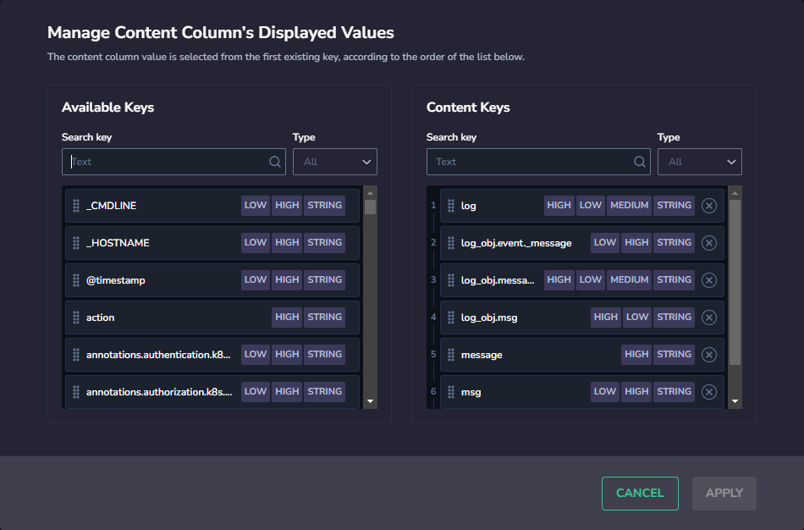
Task: Remove log_obj.event._message from Content Keys
Action: point(709,243)
